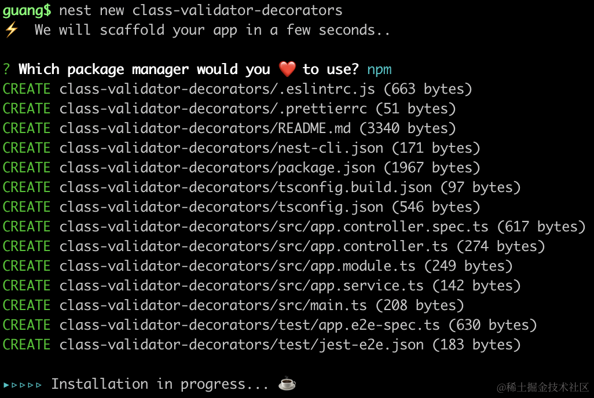
Task: Click the jest-e2e.json file path
Action: [241, 345]
